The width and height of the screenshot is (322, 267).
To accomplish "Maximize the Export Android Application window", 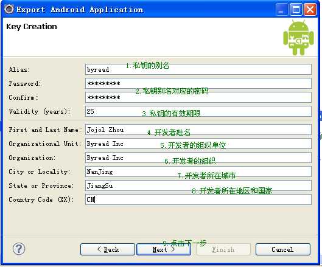I will [x=296, y=10].
